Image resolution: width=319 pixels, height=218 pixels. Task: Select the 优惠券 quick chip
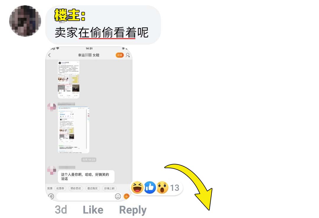[60, 188]
